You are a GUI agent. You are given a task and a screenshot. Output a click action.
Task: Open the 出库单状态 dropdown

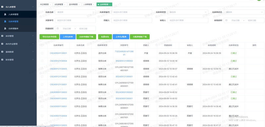pos(244,12)
